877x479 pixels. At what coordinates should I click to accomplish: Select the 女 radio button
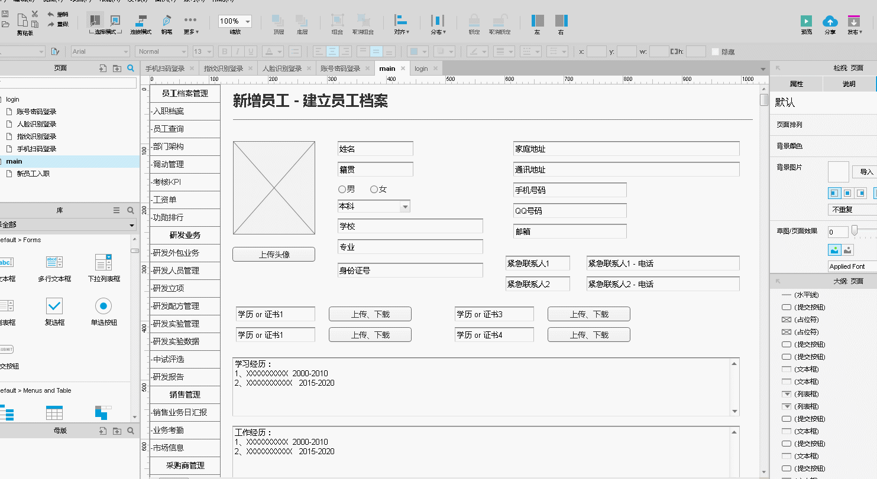(374, 190)
